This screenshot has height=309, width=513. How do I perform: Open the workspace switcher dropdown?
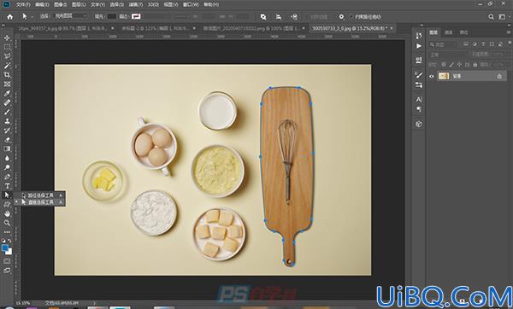502,17
